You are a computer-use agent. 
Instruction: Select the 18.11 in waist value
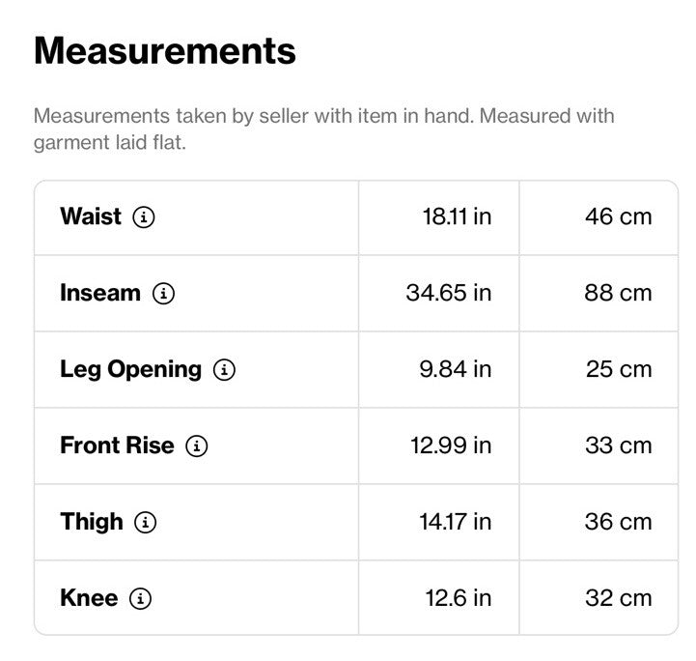click(457, 216)
